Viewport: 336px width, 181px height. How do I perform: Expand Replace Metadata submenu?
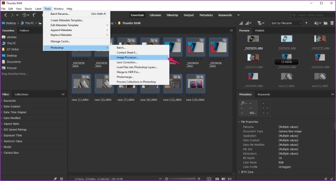(x=77, y=35)
